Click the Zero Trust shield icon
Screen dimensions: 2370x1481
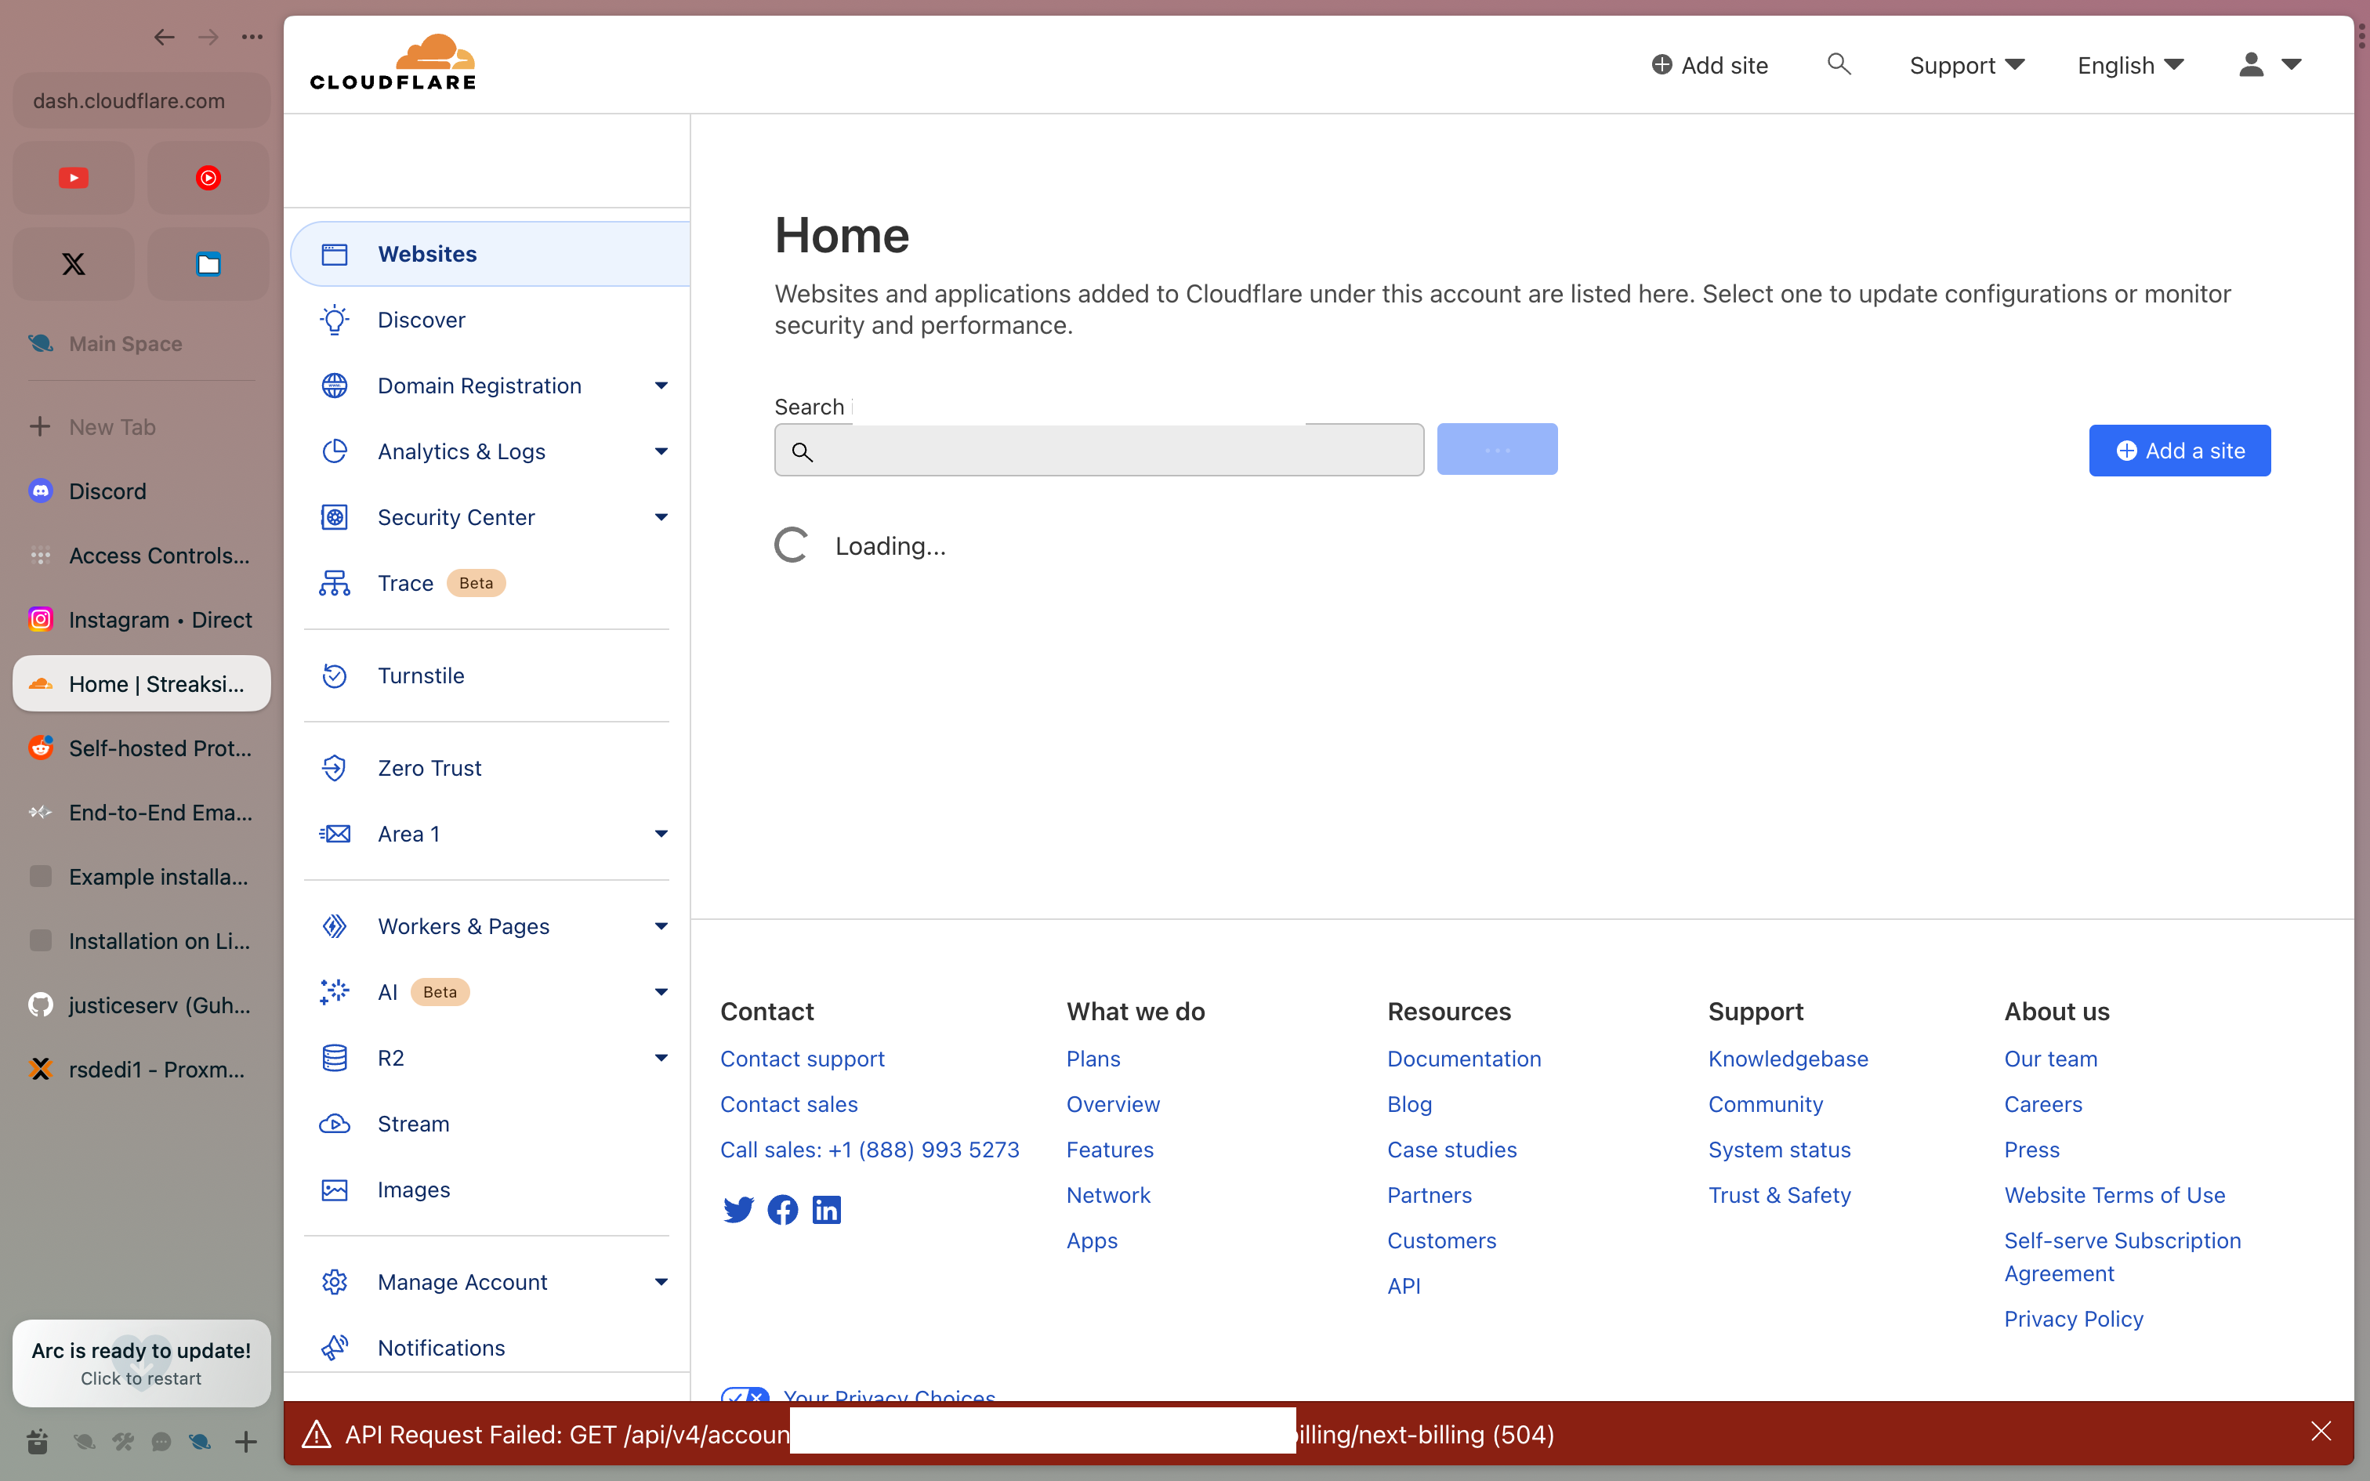(335, 768)
